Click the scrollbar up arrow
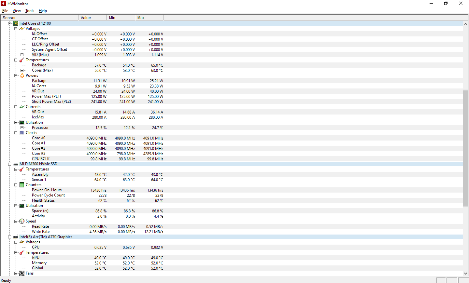Screen dimensions: 469x283 (x=466, y=24)
